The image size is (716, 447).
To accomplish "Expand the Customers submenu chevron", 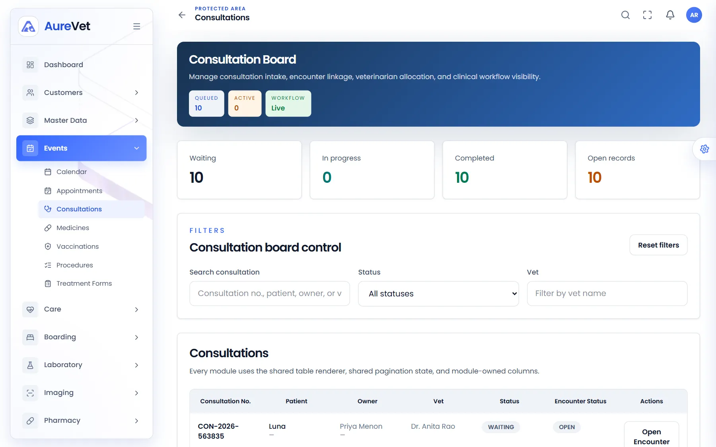I will click(x=136, y=93).
